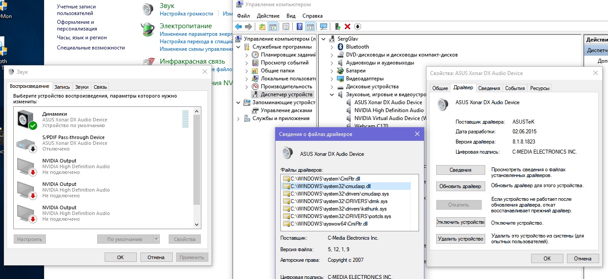Switch to the Общие tab in properties
Viewport: 608px width, 279px height.
click(440, 88)
